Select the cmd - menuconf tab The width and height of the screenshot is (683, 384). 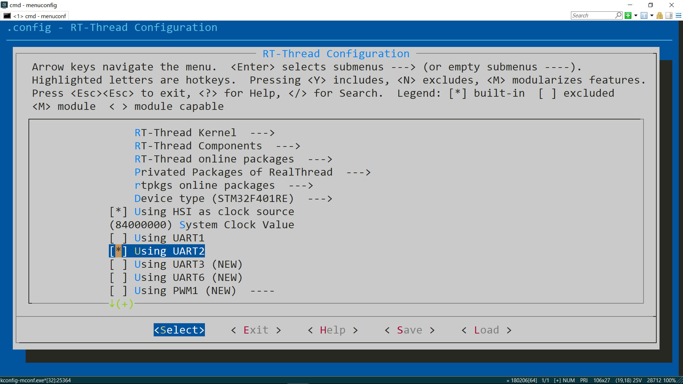point(39,16)
